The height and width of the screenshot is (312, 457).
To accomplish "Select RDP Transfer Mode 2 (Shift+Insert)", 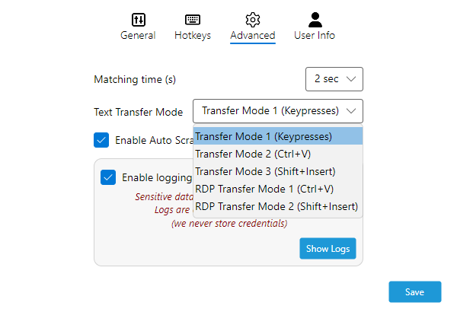I will pyautogui.click(x=276, y=206).
